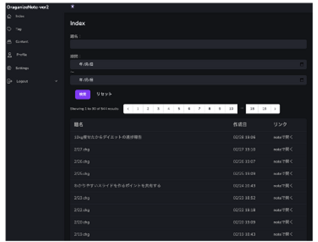Select pagination page 6
318x242 pixels.
[189, 109]
